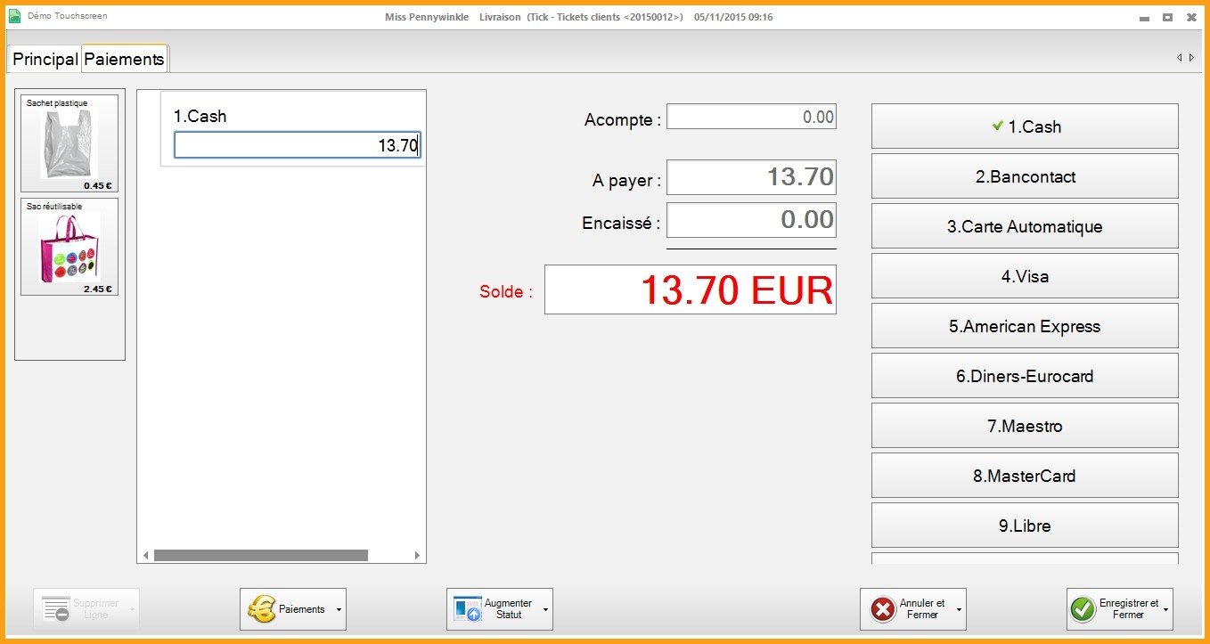Choose 4.Visa as payment method
This screenshot has height=644, width=1210.
[1025, 276]
